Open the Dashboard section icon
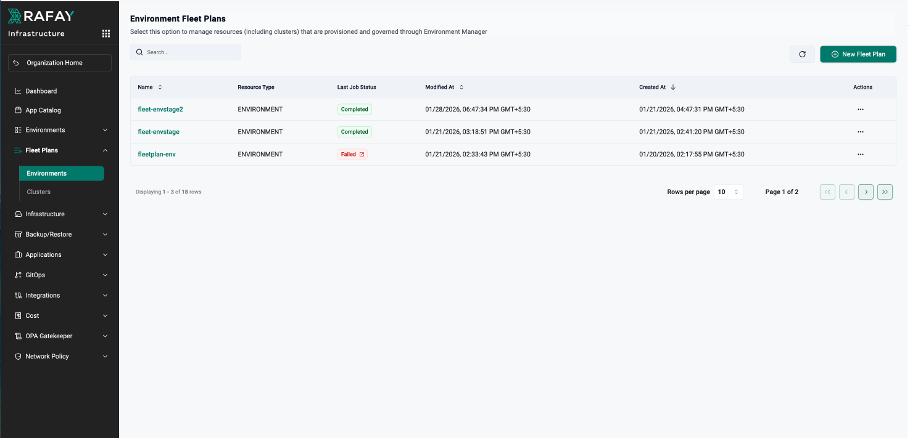 pyautogui.click(x=18, y=91)
